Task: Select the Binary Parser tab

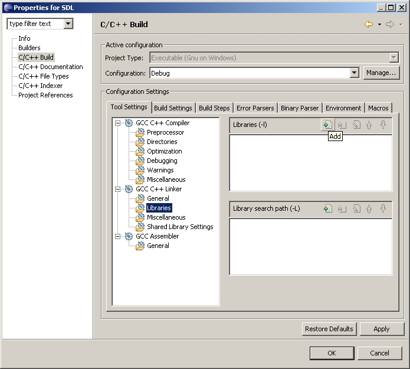Action: click(x=300, y=108)
